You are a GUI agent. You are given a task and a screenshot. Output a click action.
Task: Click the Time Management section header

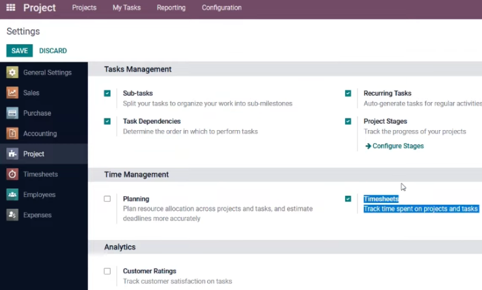[136, 175]
